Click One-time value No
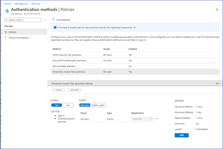 197,124
